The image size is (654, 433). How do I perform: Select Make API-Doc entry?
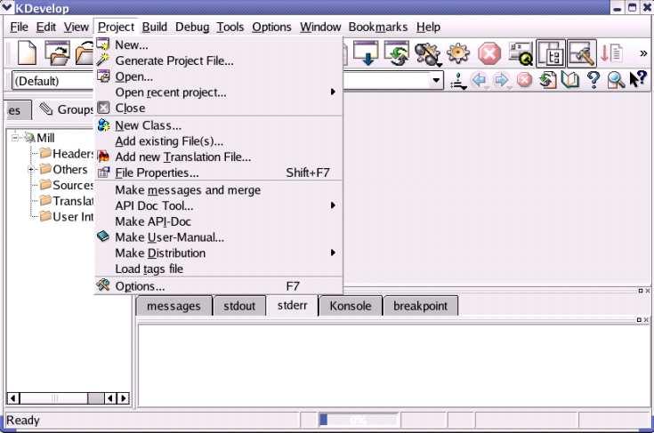[219, 221]
